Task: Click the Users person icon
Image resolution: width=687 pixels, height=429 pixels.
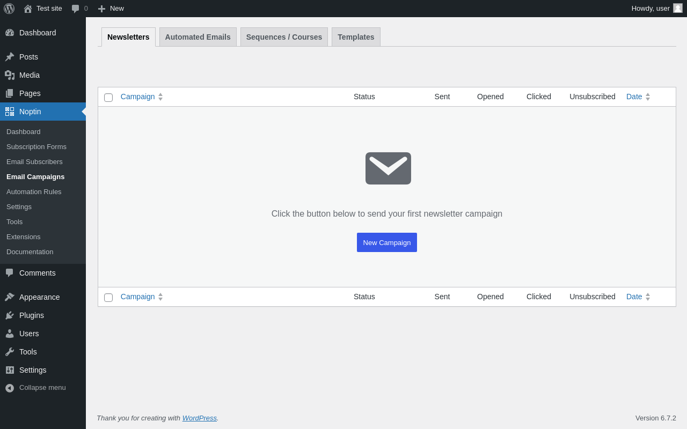Action: click(x=10, y=334)
